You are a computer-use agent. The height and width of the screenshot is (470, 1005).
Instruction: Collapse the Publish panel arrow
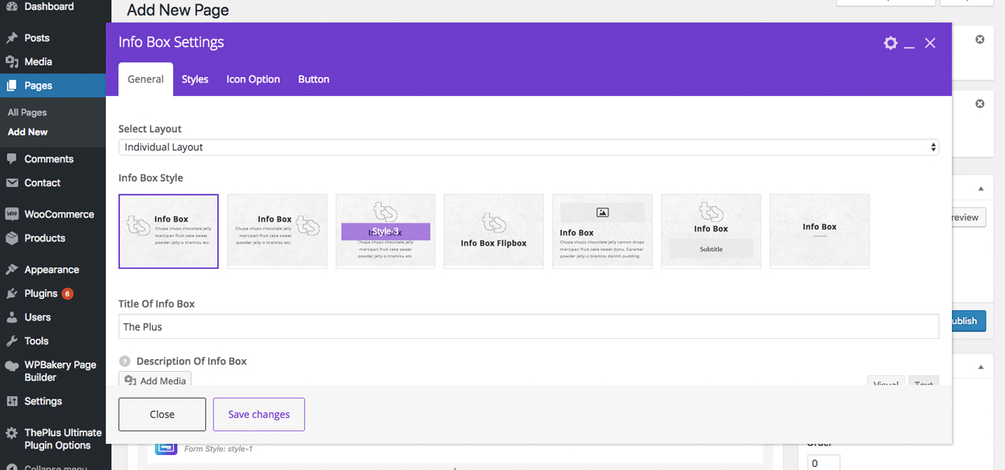click(x=980, y=188)
